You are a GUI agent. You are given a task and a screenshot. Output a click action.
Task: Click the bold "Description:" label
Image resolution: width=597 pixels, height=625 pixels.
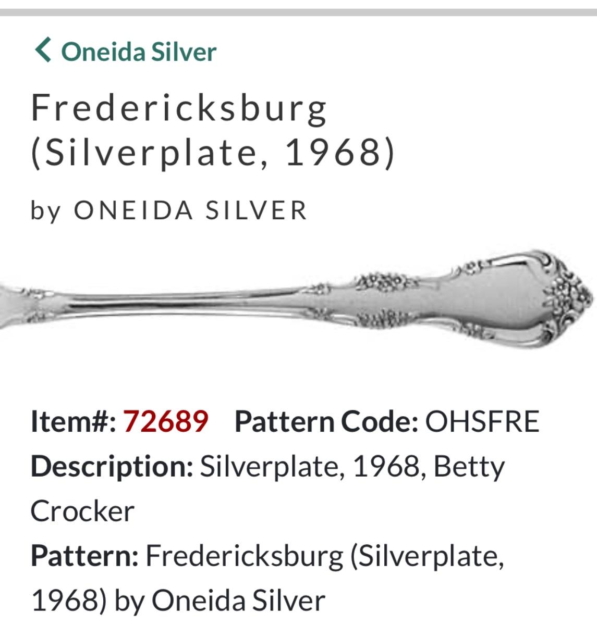click(112, 466)
